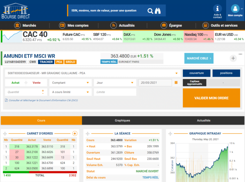The image size is (245, 182).
Task: Add widget with orange plus in Carnet d'ordres
Action: tap(75, 133)
